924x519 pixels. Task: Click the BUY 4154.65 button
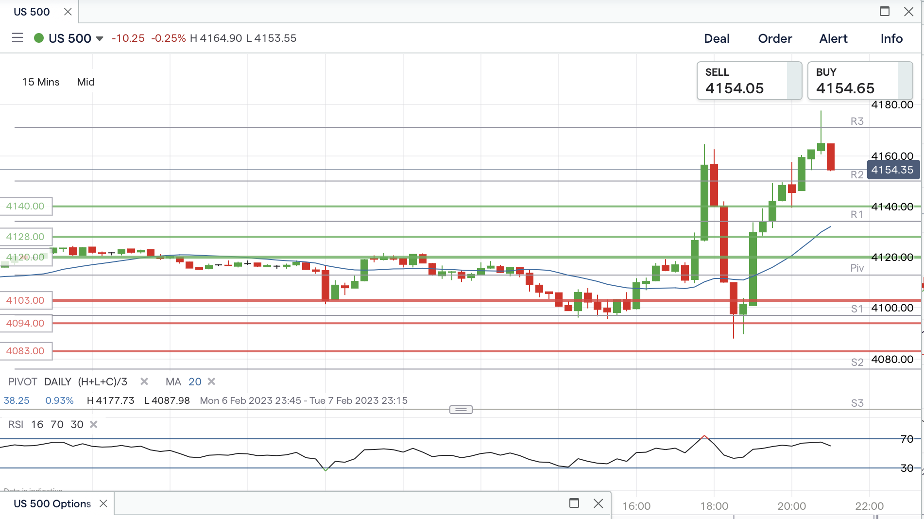coord(860,81)
